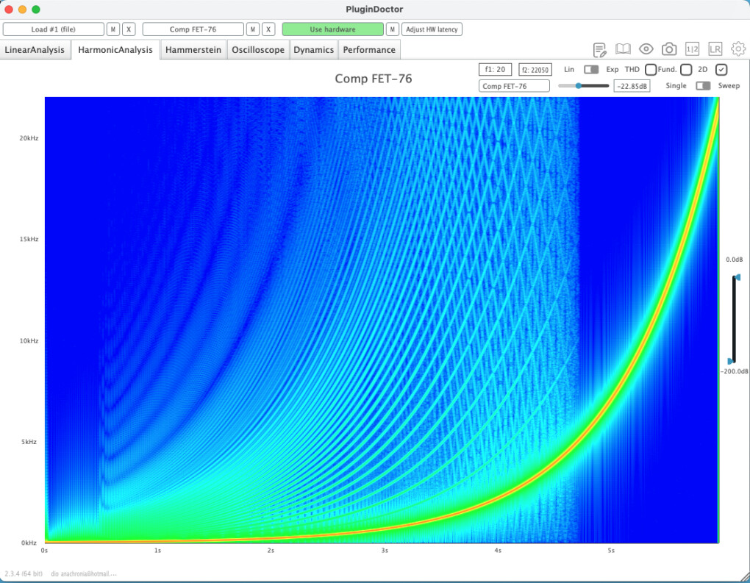Open the notes editor icon
The width and height of the screenshot is (750, 583).
pos(600,49)
